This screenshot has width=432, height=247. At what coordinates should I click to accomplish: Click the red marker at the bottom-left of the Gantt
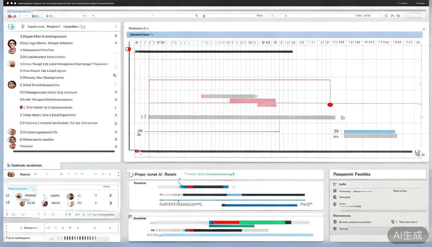click(137, 151)
